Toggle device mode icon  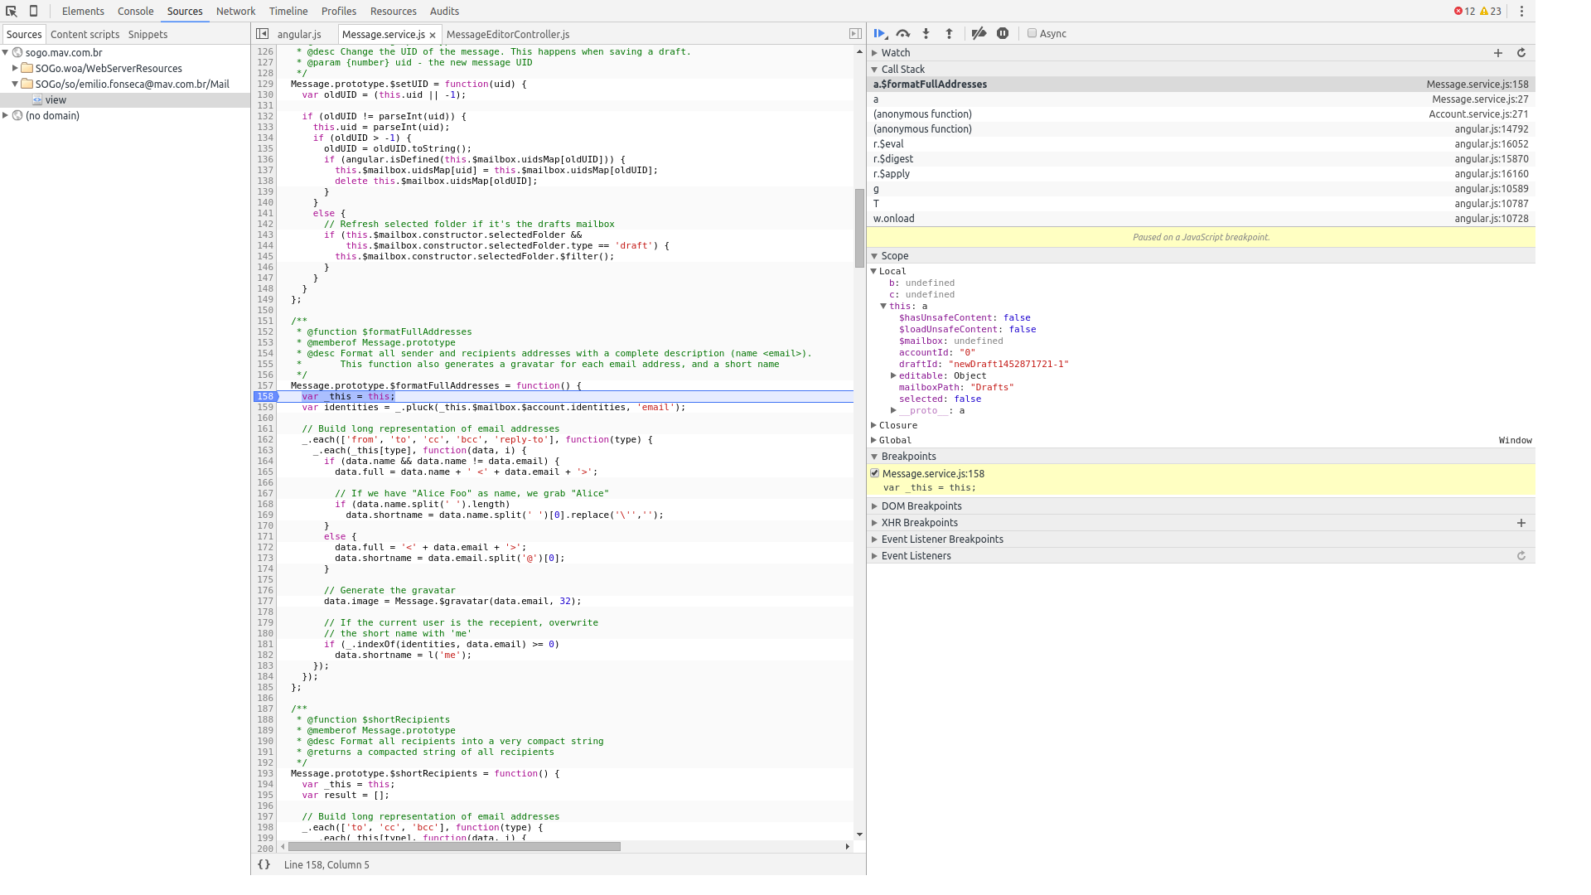click(33, 11)
